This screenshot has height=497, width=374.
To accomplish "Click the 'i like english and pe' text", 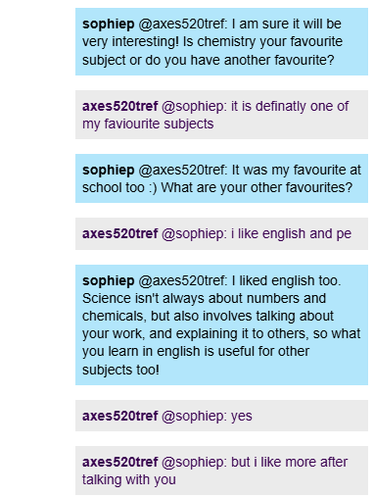I will coord(291,233).
